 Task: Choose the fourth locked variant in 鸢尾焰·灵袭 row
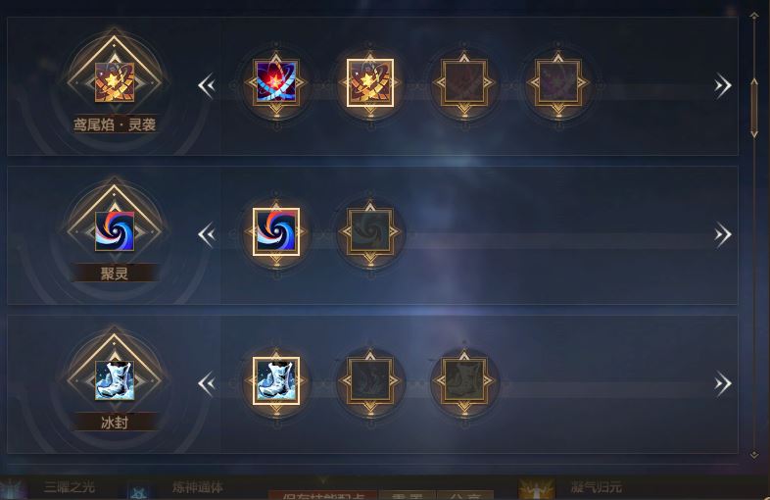[x=558, y=82]
